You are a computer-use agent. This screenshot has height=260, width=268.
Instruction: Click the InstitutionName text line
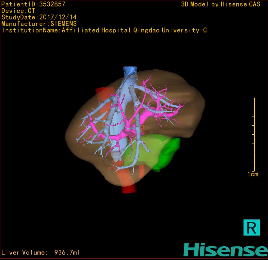[x=104, y=30]
